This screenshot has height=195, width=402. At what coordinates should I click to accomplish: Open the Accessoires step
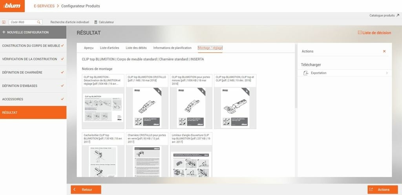pyautogui.click(x=33, y=99)
